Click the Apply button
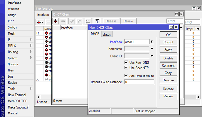The image size is (202, 117). click(x=169, y=49)
